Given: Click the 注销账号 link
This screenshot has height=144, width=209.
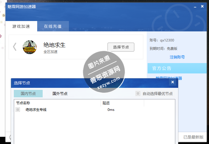Looking at the screenshot, I should [177, 57].
